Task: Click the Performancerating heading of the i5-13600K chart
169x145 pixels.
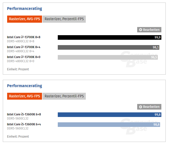Action: point(24,86)
